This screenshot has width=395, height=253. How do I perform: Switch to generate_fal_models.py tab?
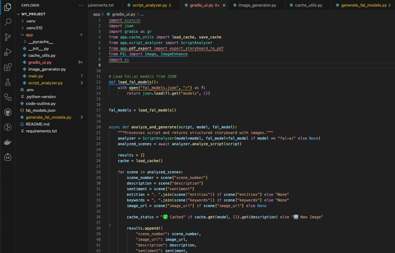[364, 5]
